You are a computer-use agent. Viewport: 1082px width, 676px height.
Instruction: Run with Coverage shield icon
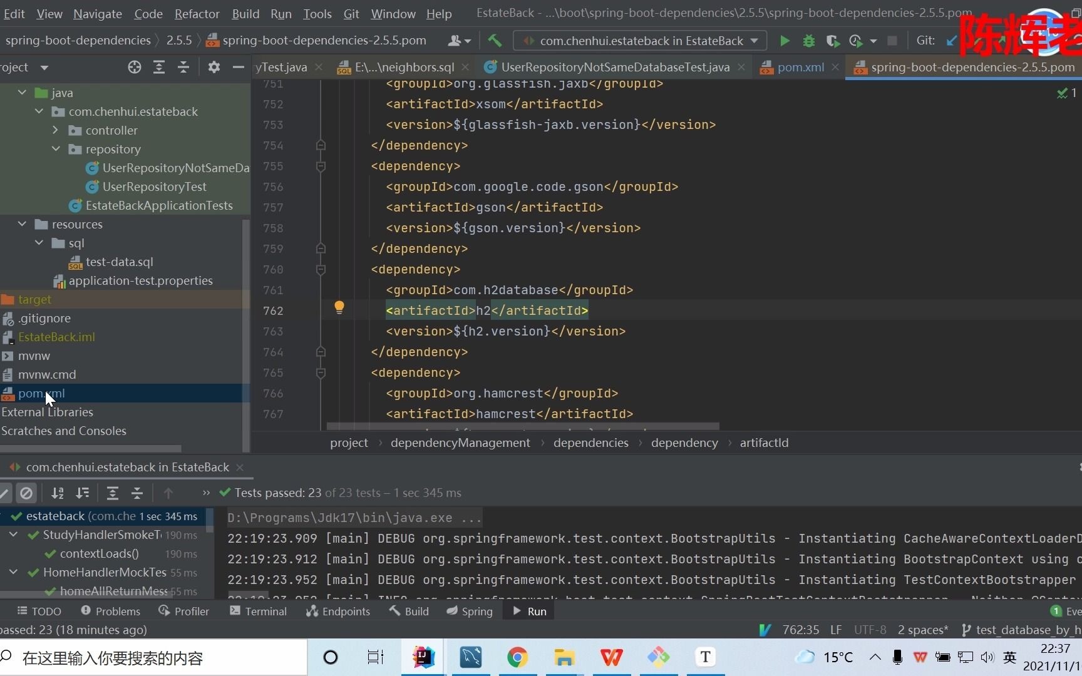coord(832,41)
